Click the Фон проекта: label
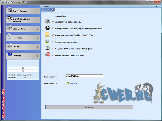162x121 pixels. [x=51, y=83]
